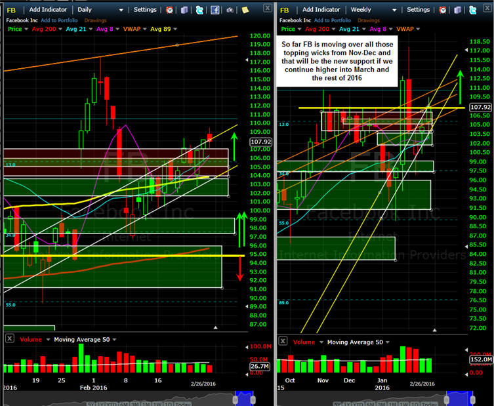Image resolution: width=494 pixels, height=406 pixels.
Task: Click the alarm clock alert icon in Weekly chart
Action: click(443, 10)
